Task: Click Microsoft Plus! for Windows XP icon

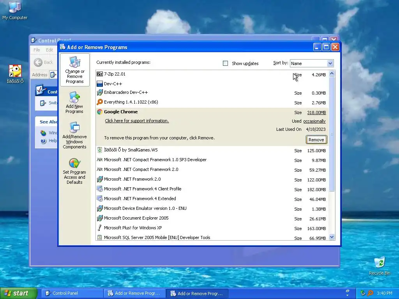Action: pos(100,228)
